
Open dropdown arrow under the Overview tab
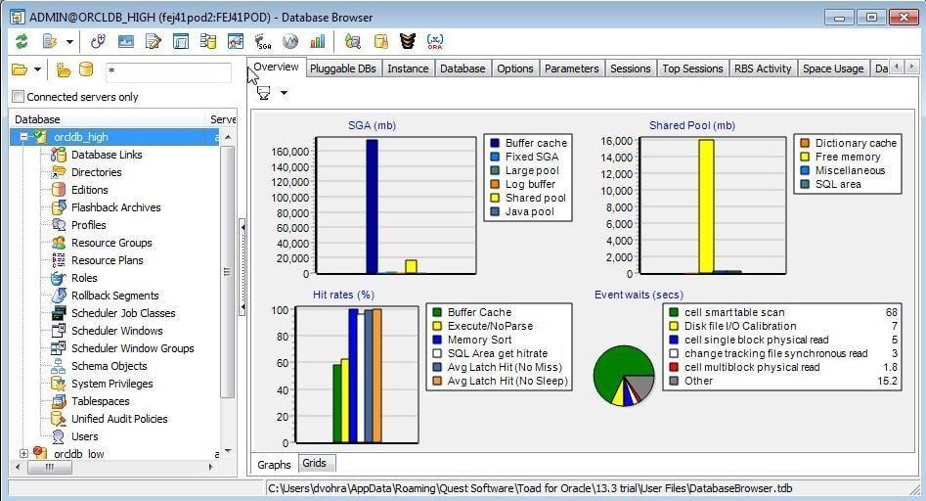[284, 93]
